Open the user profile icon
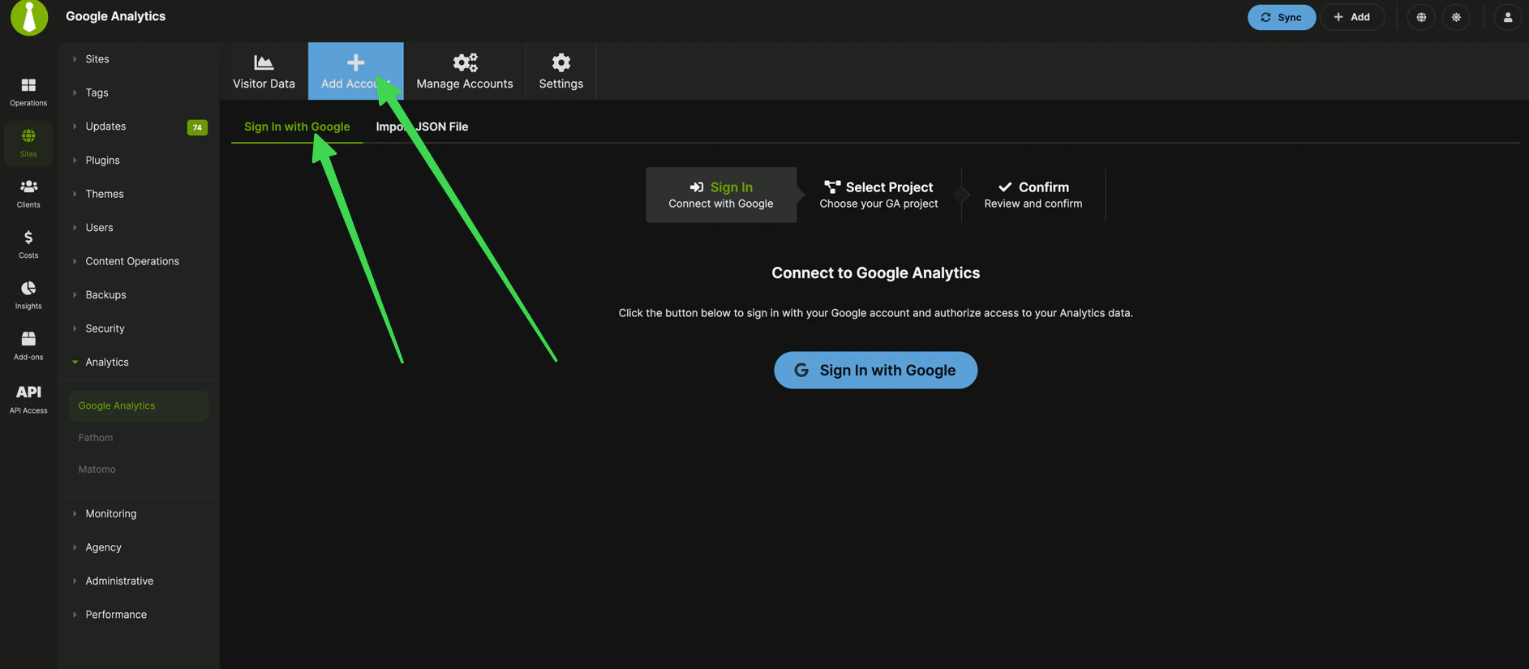 point(1508,17)
